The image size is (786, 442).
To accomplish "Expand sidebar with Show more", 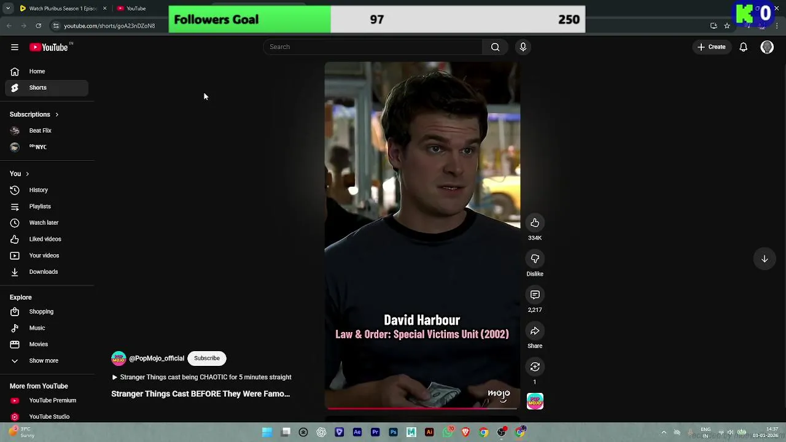I will point(44,361).
